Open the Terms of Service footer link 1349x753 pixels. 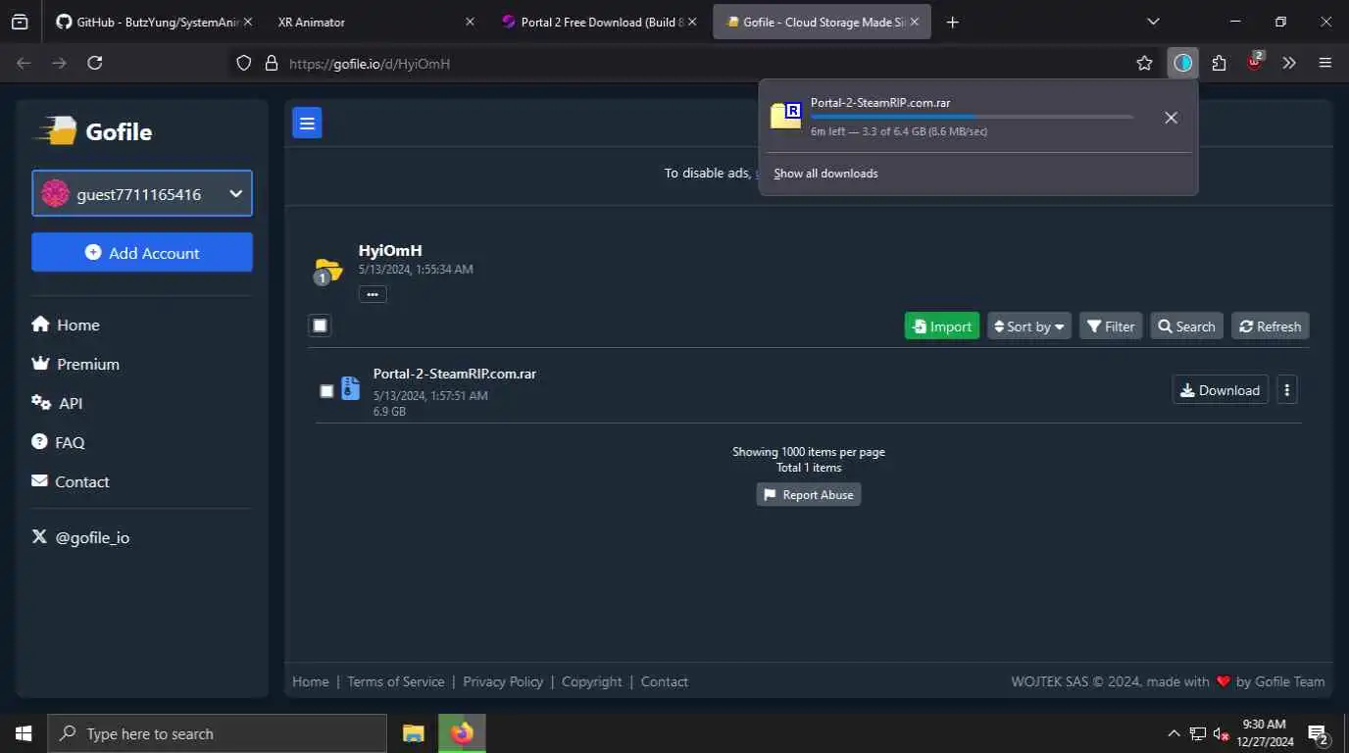(396, 681)
